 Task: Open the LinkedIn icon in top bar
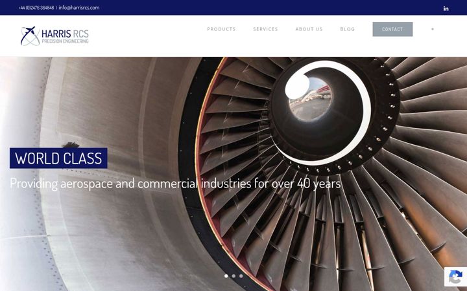[x=446, y=8]
